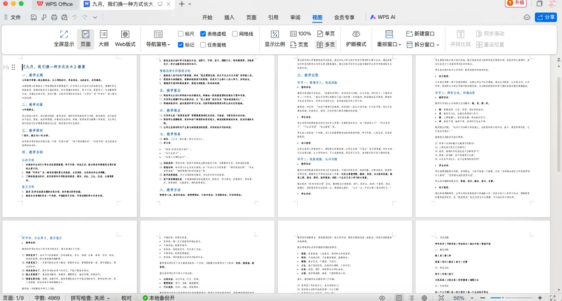Select 单页 single page view

pyautogui.click(x=326, y=34)
